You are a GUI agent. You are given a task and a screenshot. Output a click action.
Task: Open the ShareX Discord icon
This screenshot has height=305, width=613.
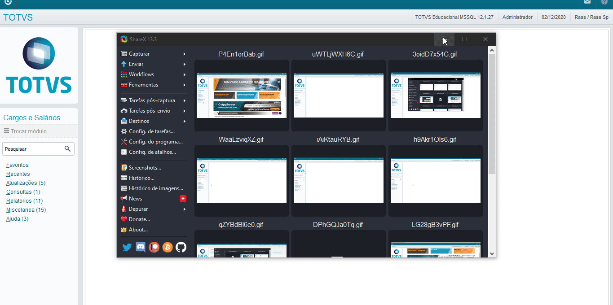click(x=141, y=247)
